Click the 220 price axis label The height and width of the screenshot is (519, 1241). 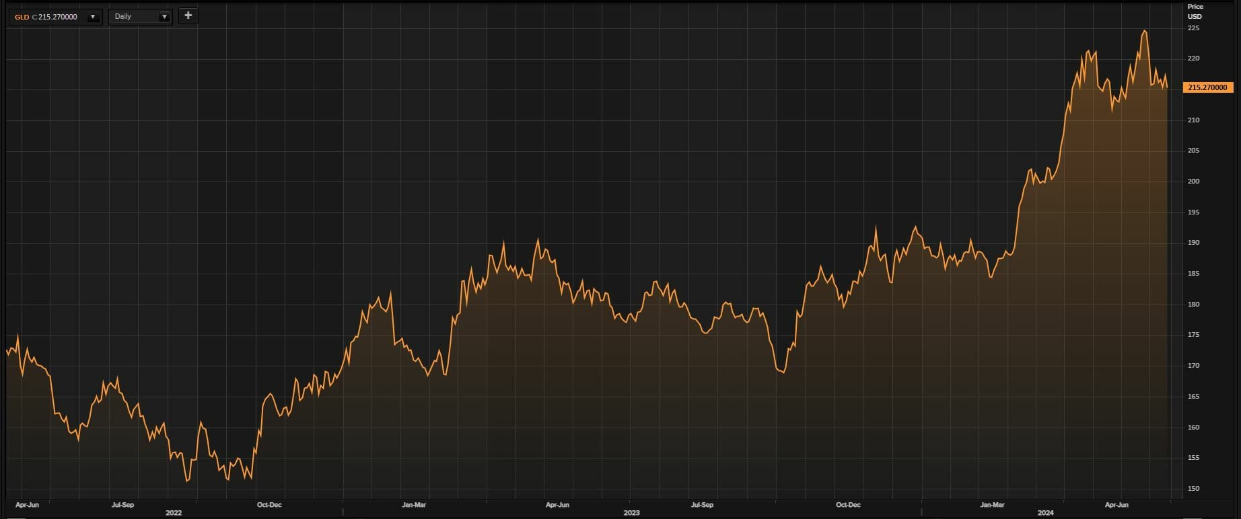1193,58
